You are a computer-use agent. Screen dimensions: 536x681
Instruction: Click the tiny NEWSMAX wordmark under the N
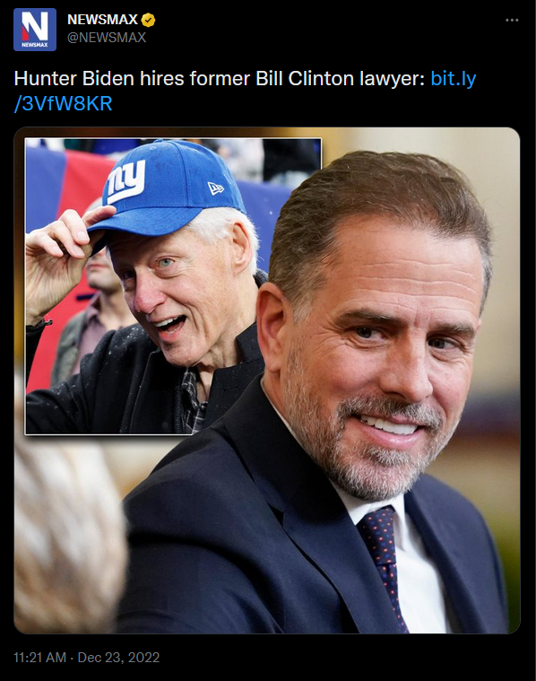coord(35,45)
